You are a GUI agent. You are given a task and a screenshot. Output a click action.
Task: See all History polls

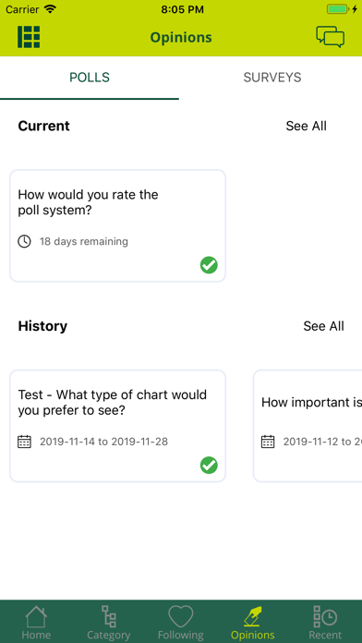[323, 326]
